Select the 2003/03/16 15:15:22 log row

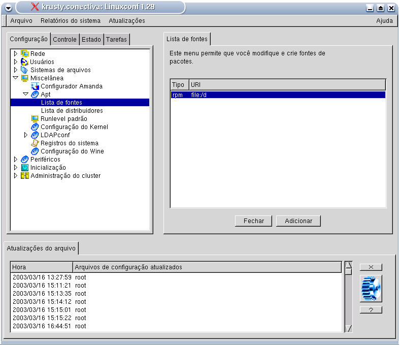176,318
